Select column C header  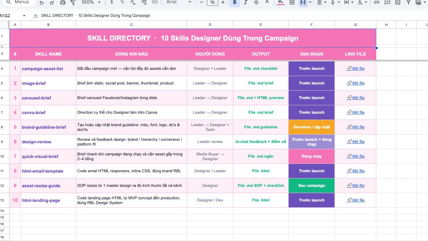tap(131, 25)
